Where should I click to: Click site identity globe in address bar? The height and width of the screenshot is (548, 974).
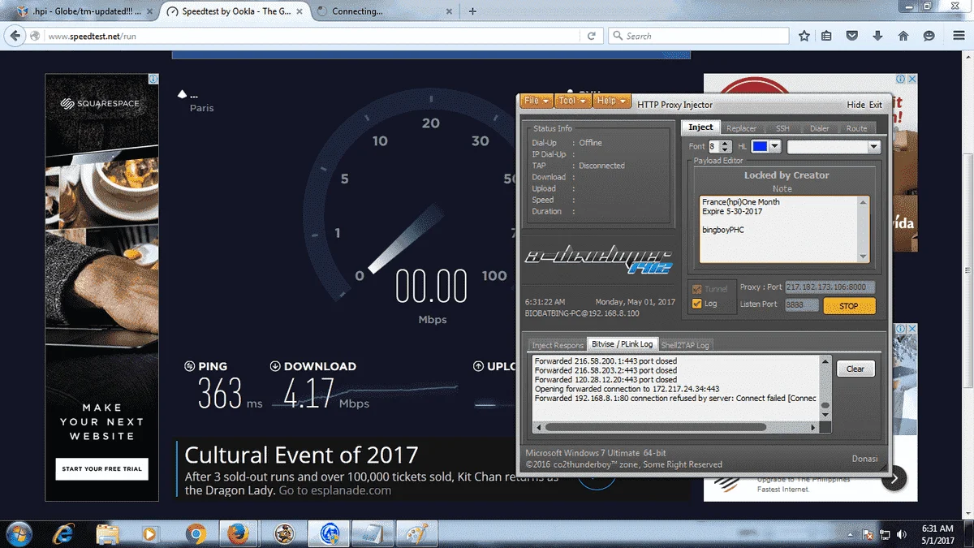coord(35,36)
